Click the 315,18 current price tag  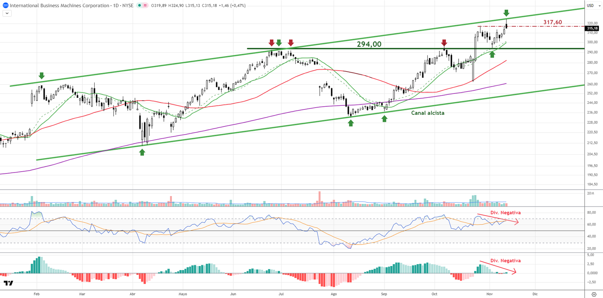(592, 29)
